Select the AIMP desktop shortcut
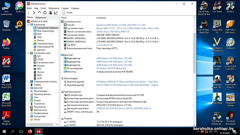The width and height of the screenshot is (240, 135). coord(19,25)
